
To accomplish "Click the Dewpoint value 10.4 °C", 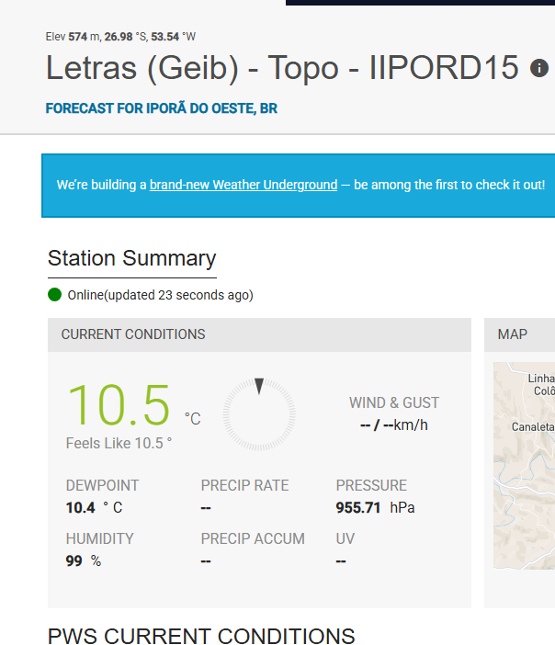I will tap(94, 507).
